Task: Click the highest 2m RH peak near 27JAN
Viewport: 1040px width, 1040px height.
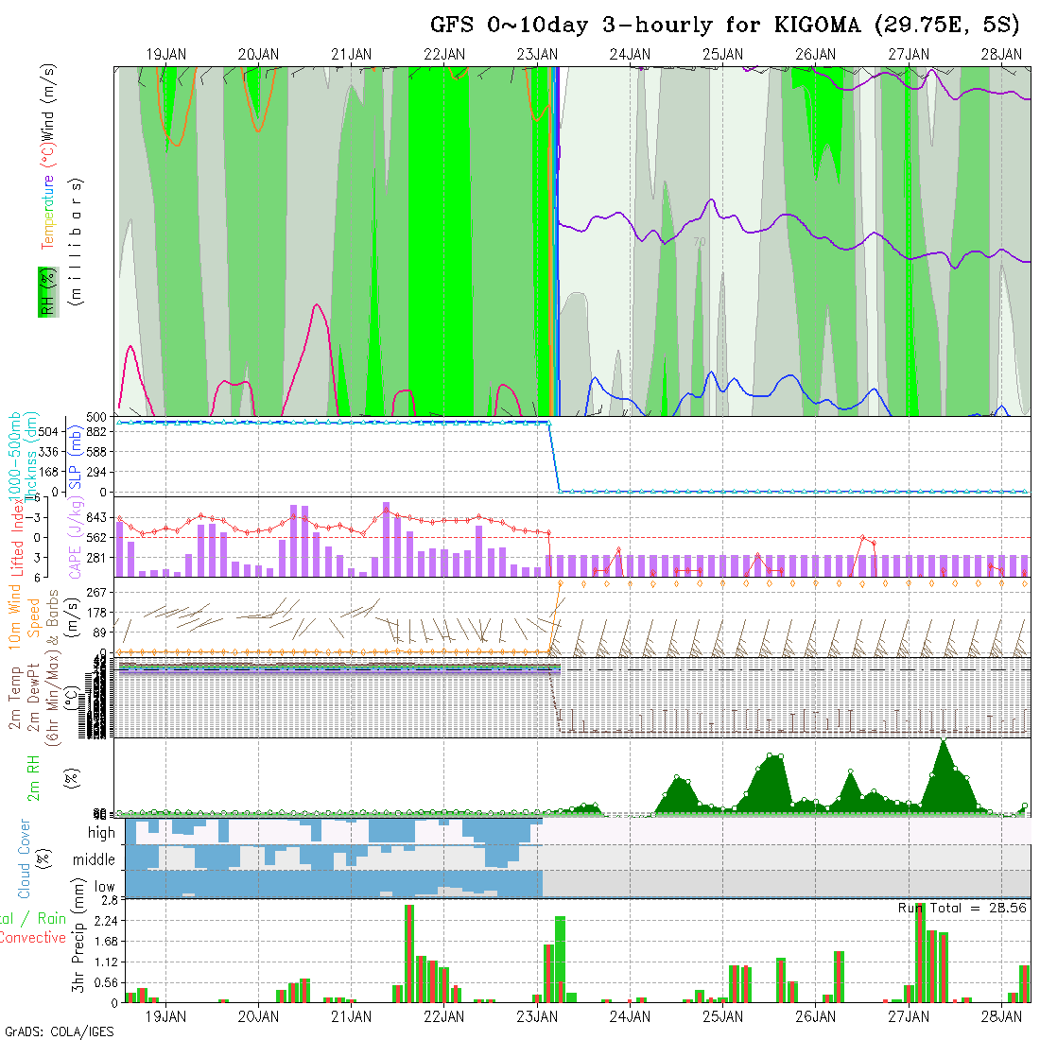Action: 943,742
